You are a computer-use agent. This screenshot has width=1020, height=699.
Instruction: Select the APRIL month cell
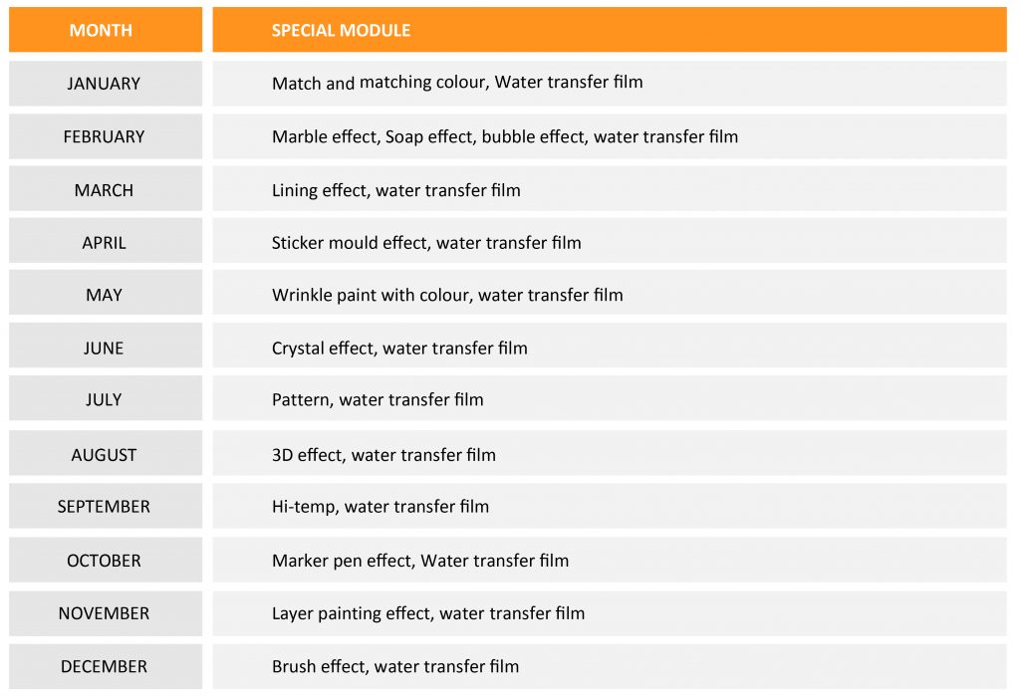tap(106, 241)
